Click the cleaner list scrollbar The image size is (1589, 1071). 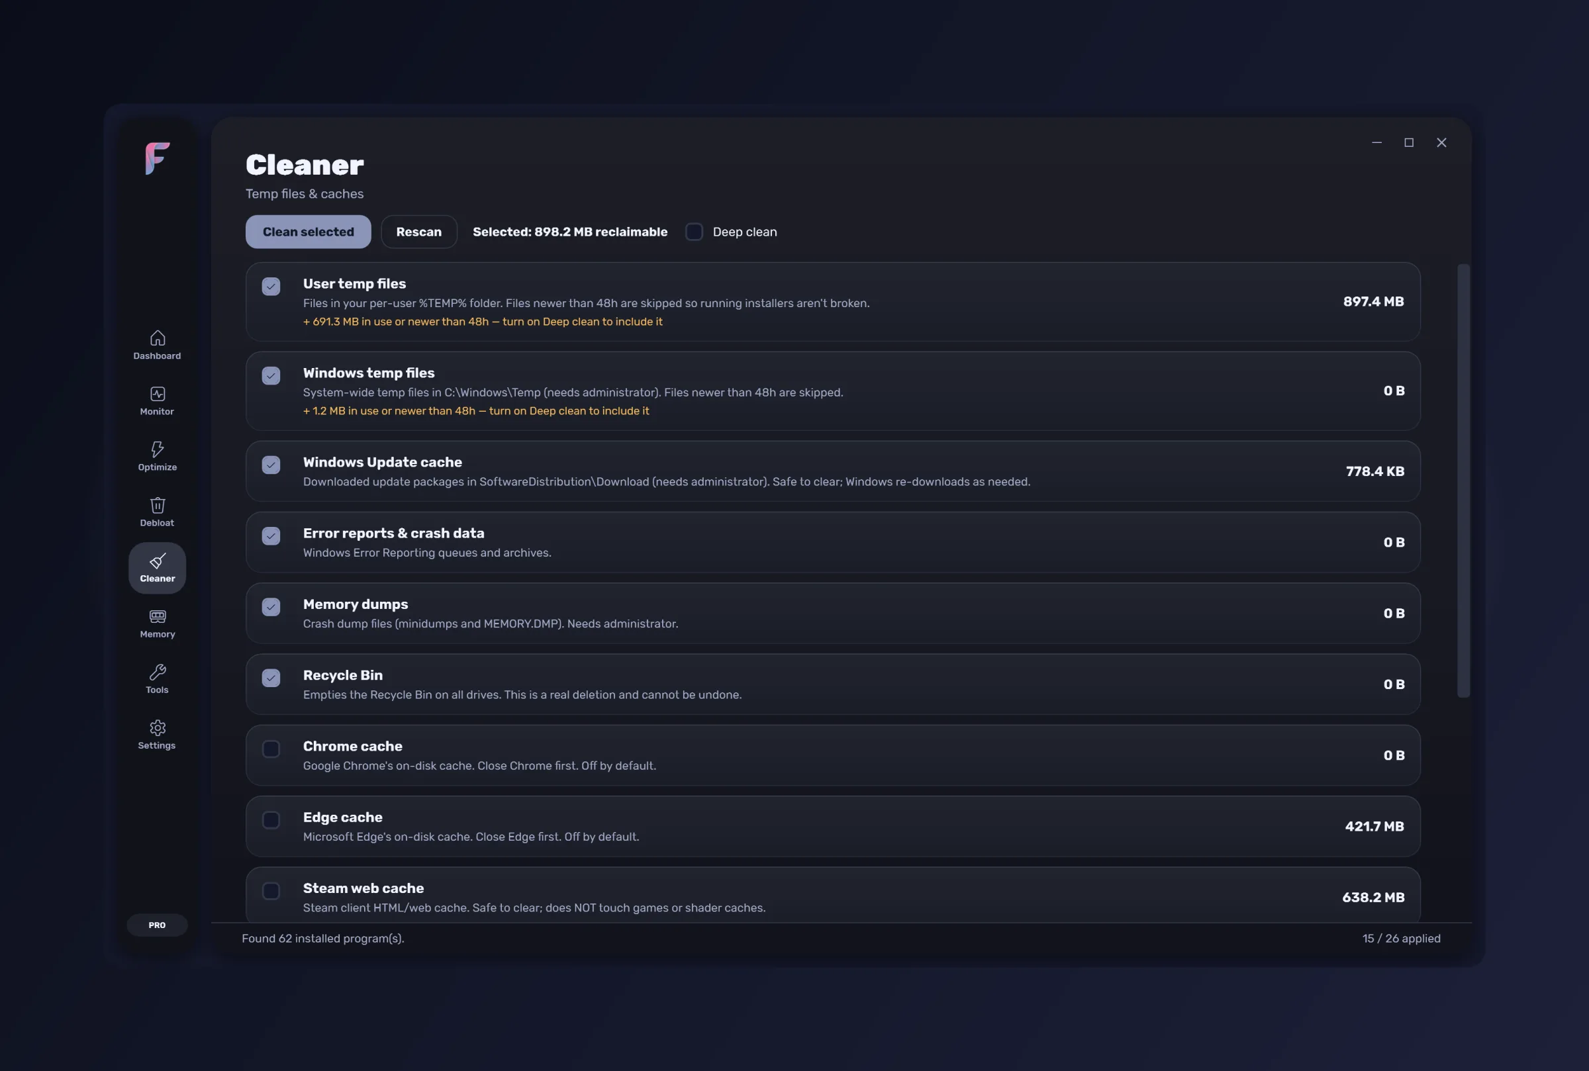click(1463, 481)
